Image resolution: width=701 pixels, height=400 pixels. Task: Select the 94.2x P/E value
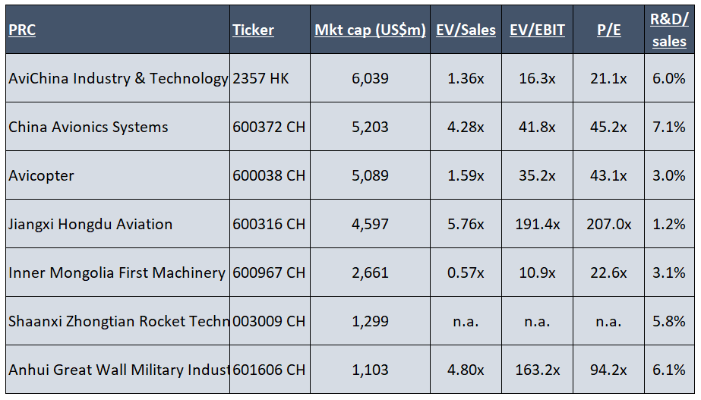pos(609,370)
